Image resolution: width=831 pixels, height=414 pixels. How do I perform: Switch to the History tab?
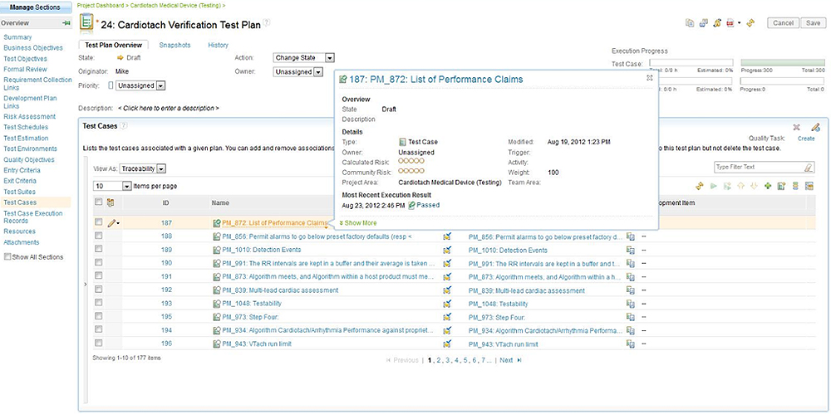(219, 46)
